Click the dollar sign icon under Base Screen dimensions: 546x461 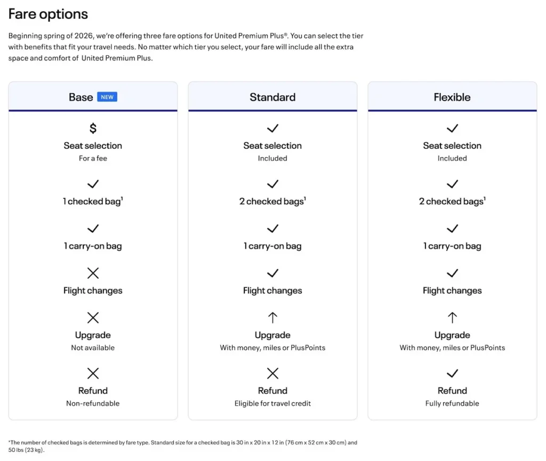coord(93,128)
